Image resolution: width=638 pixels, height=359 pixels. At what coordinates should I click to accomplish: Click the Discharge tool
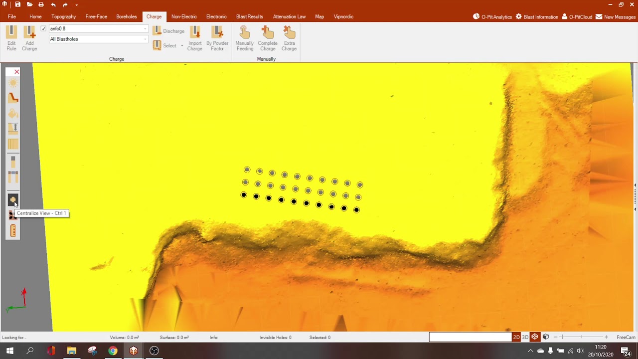coord(169,31)
